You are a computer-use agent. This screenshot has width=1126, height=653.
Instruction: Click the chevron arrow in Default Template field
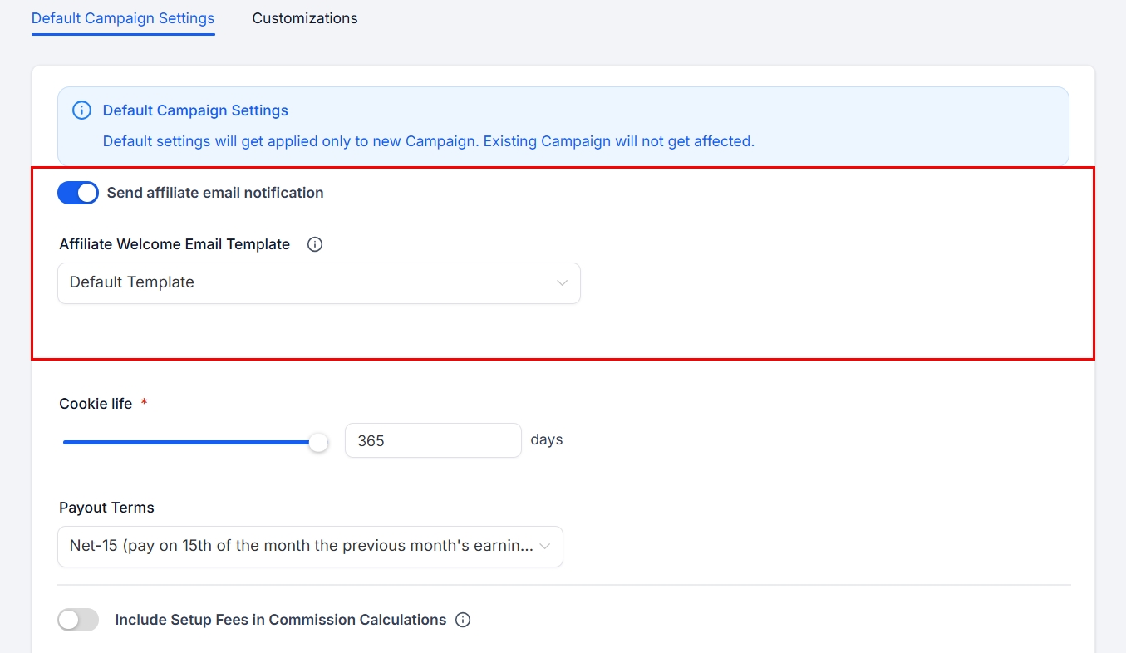point(562,283)
